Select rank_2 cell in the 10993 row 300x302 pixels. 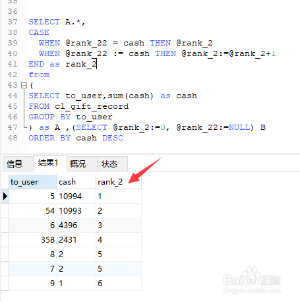[119, 211]
